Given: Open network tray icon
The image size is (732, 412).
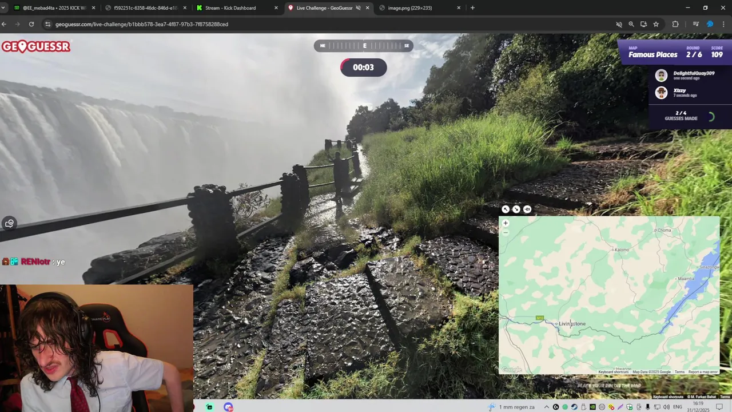Looking at the screenshot, I should [x=657, y=407].
